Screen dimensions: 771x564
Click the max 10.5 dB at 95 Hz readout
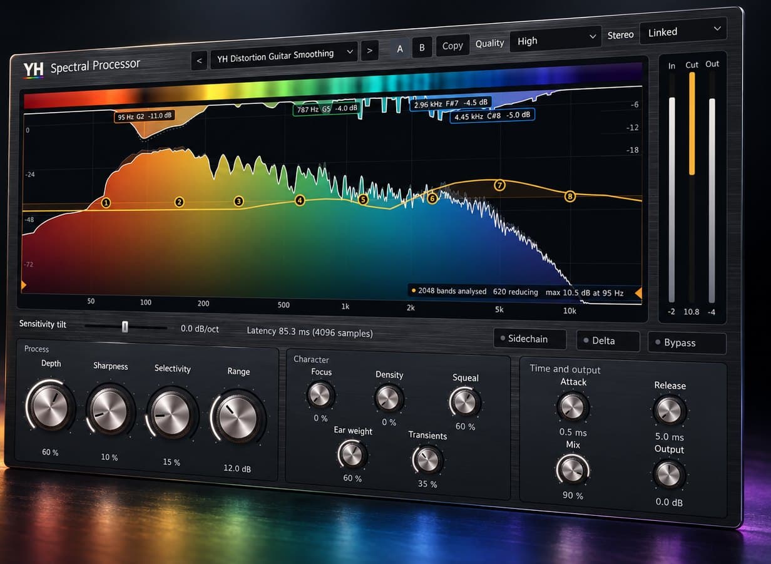tap(585, 292)
